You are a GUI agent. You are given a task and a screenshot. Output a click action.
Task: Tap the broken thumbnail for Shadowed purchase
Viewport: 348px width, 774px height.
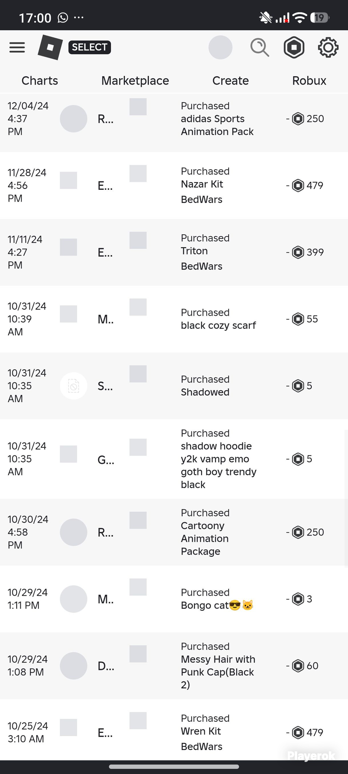click(x=73, y=386)
